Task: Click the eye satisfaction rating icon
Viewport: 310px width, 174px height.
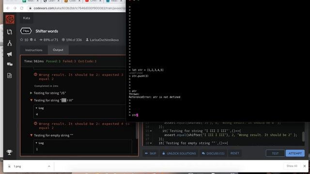Action: [41, 40]
